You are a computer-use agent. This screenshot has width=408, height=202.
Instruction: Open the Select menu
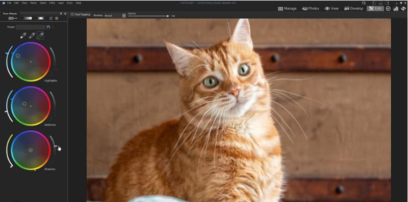(x=43, y=3)
